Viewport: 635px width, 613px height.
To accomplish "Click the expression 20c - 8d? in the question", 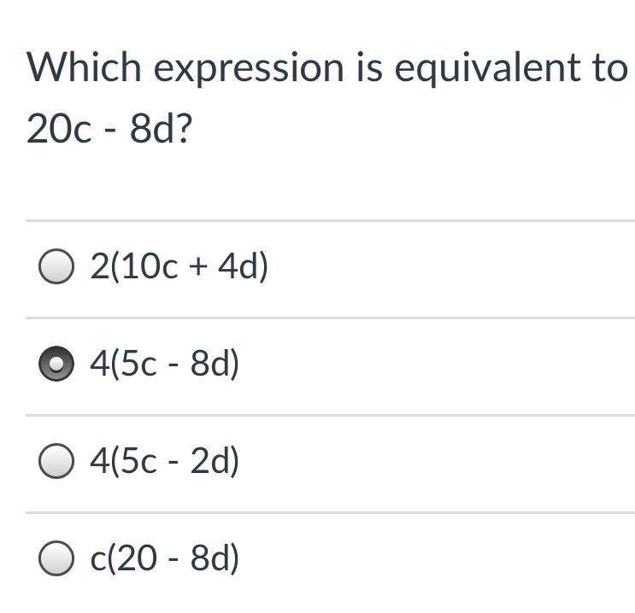I will (x=109, y=128).
